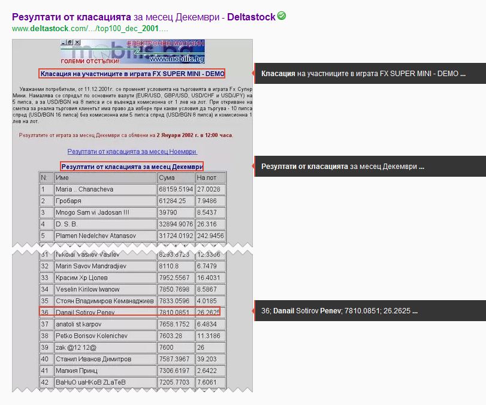Click the value '7.9486' in row 2

pos(207,201)
